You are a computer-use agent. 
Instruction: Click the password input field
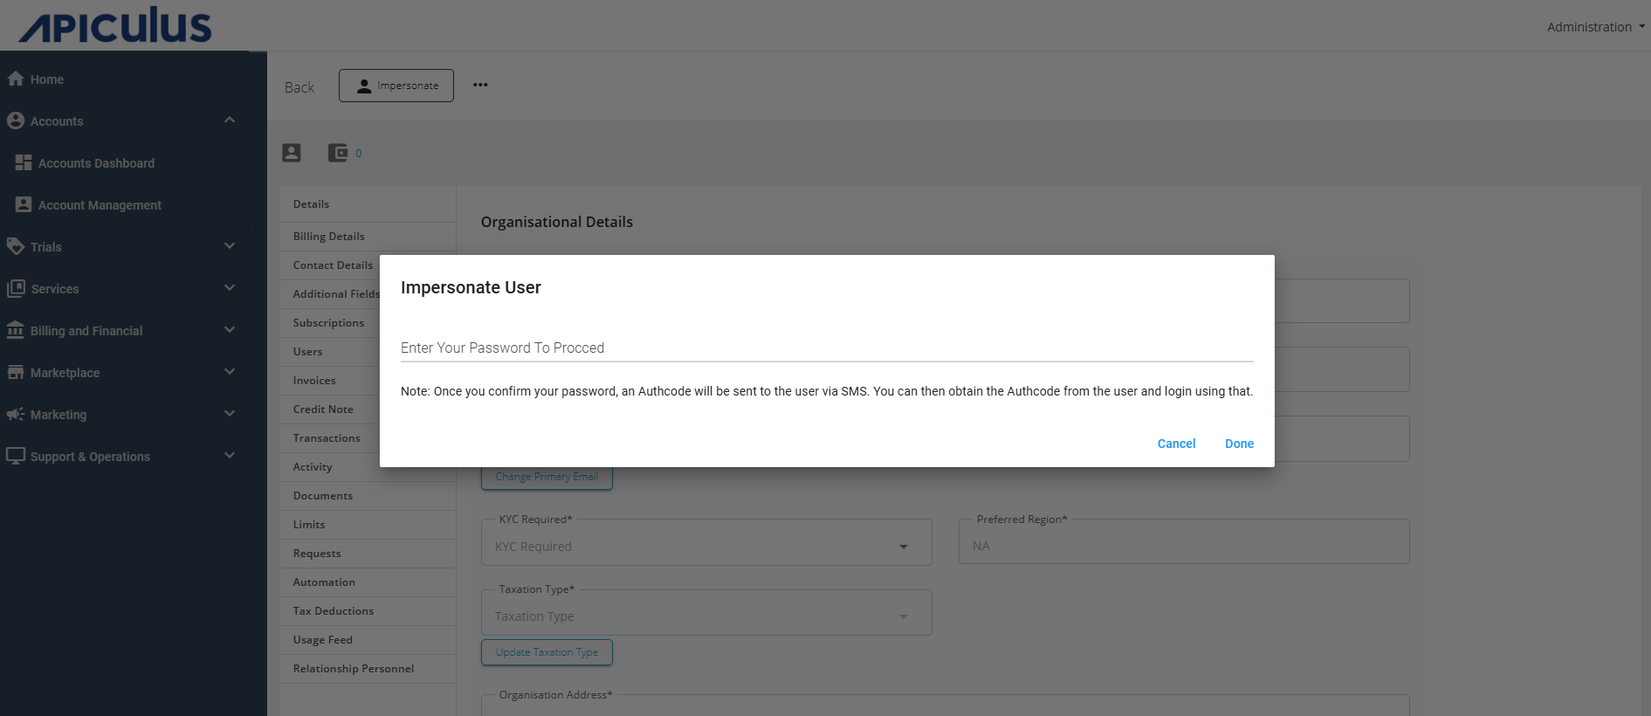click(x=826, y=348)
